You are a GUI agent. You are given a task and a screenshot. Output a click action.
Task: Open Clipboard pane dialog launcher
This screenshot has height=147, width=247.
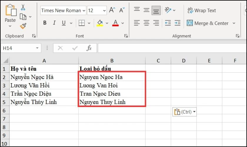(x=34, y=36)
